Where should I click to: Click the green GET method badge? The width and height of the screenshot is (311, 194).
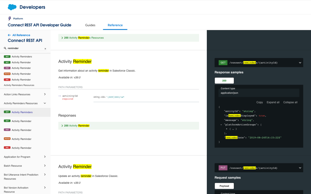pyautogui.click(x=223, y=63)
